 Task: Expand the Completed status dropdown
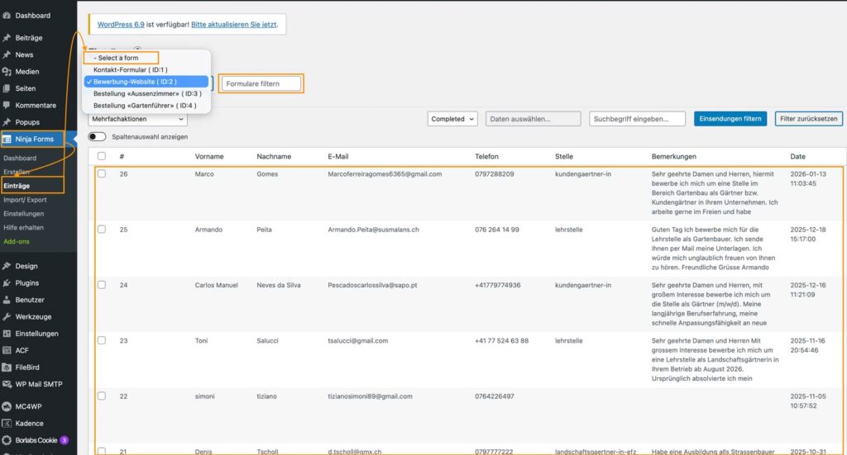452,119
